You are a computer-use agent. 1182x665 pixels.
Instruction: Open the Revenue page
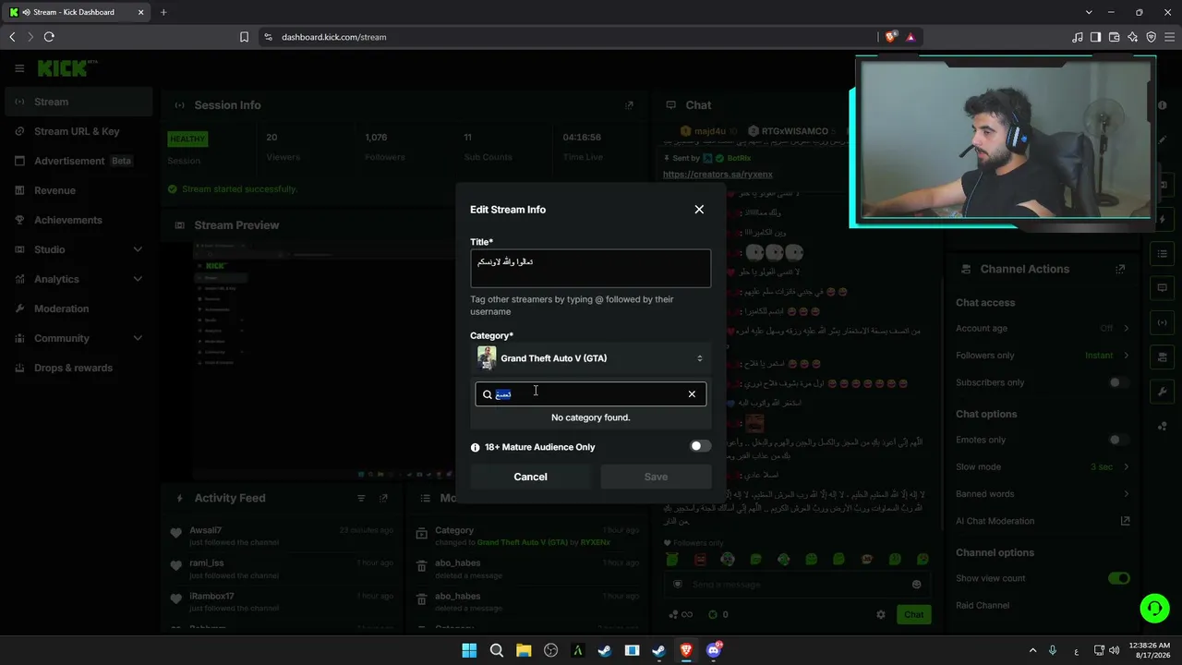point(78,190)
